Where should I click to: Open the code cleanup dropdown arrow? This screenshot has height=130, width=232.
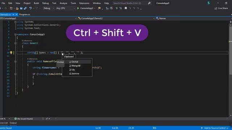(49, 119)
